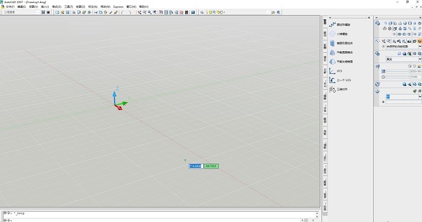Click the slider at the bottom of the render panel
The image size is (422, 222).
[x=404, y=102]
